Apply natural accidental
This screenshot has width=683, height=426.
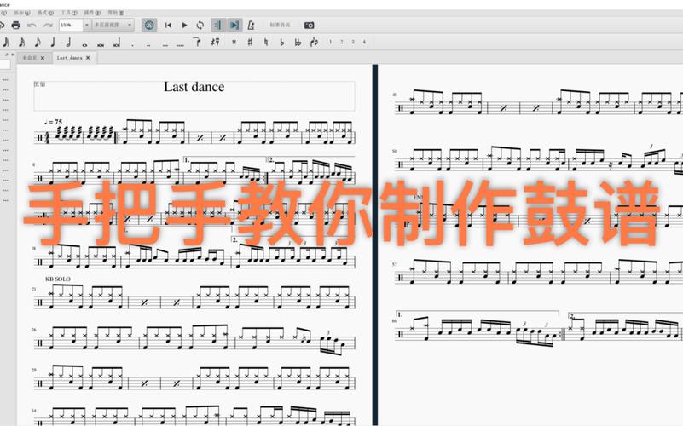[266, 43]
